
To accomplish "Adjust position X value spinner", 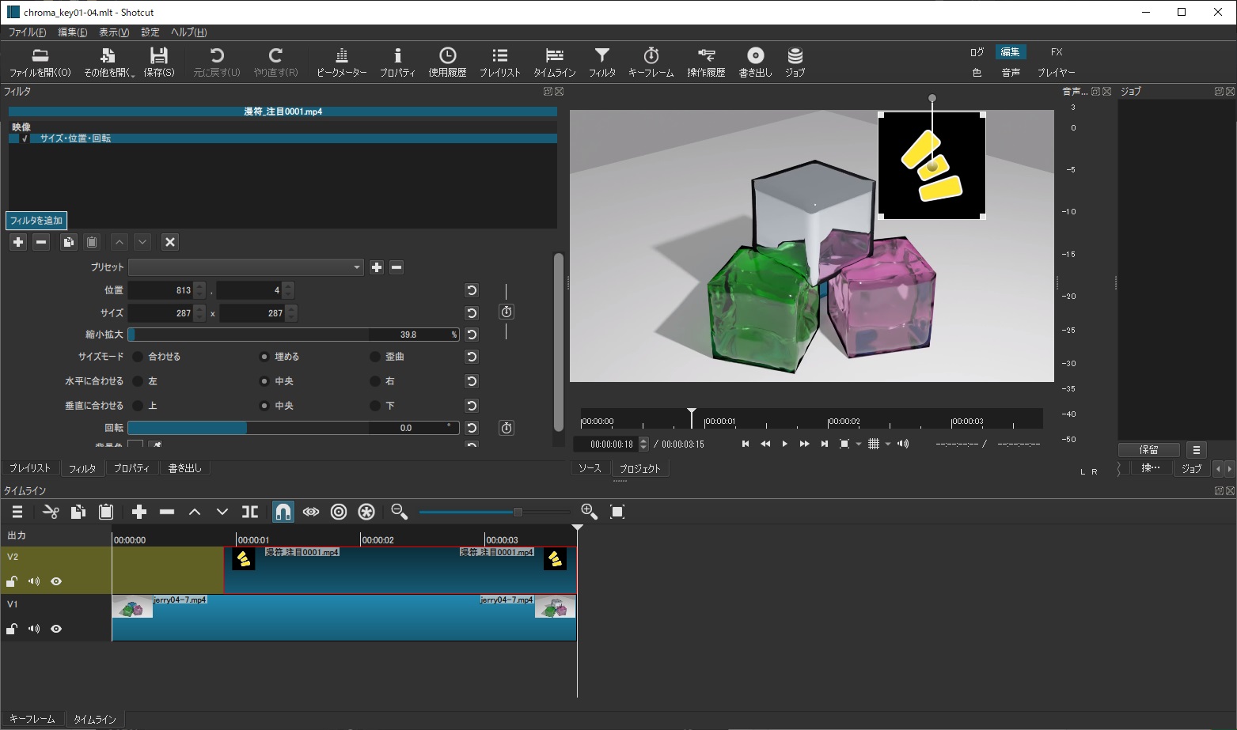I will point(199,290).
